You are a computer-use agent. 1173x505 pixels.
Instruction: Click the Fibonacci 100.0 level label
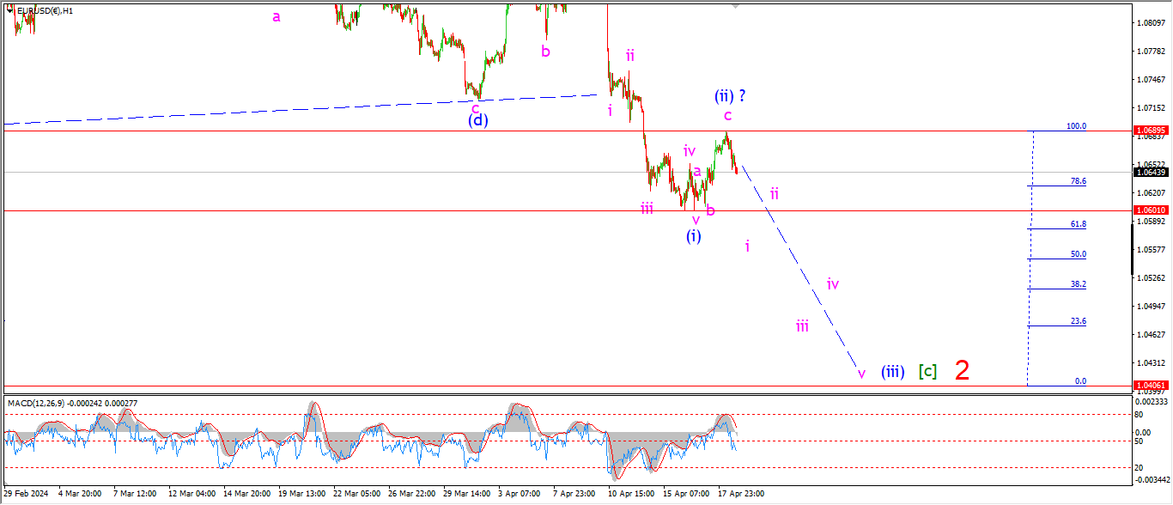pos(1076,126)
